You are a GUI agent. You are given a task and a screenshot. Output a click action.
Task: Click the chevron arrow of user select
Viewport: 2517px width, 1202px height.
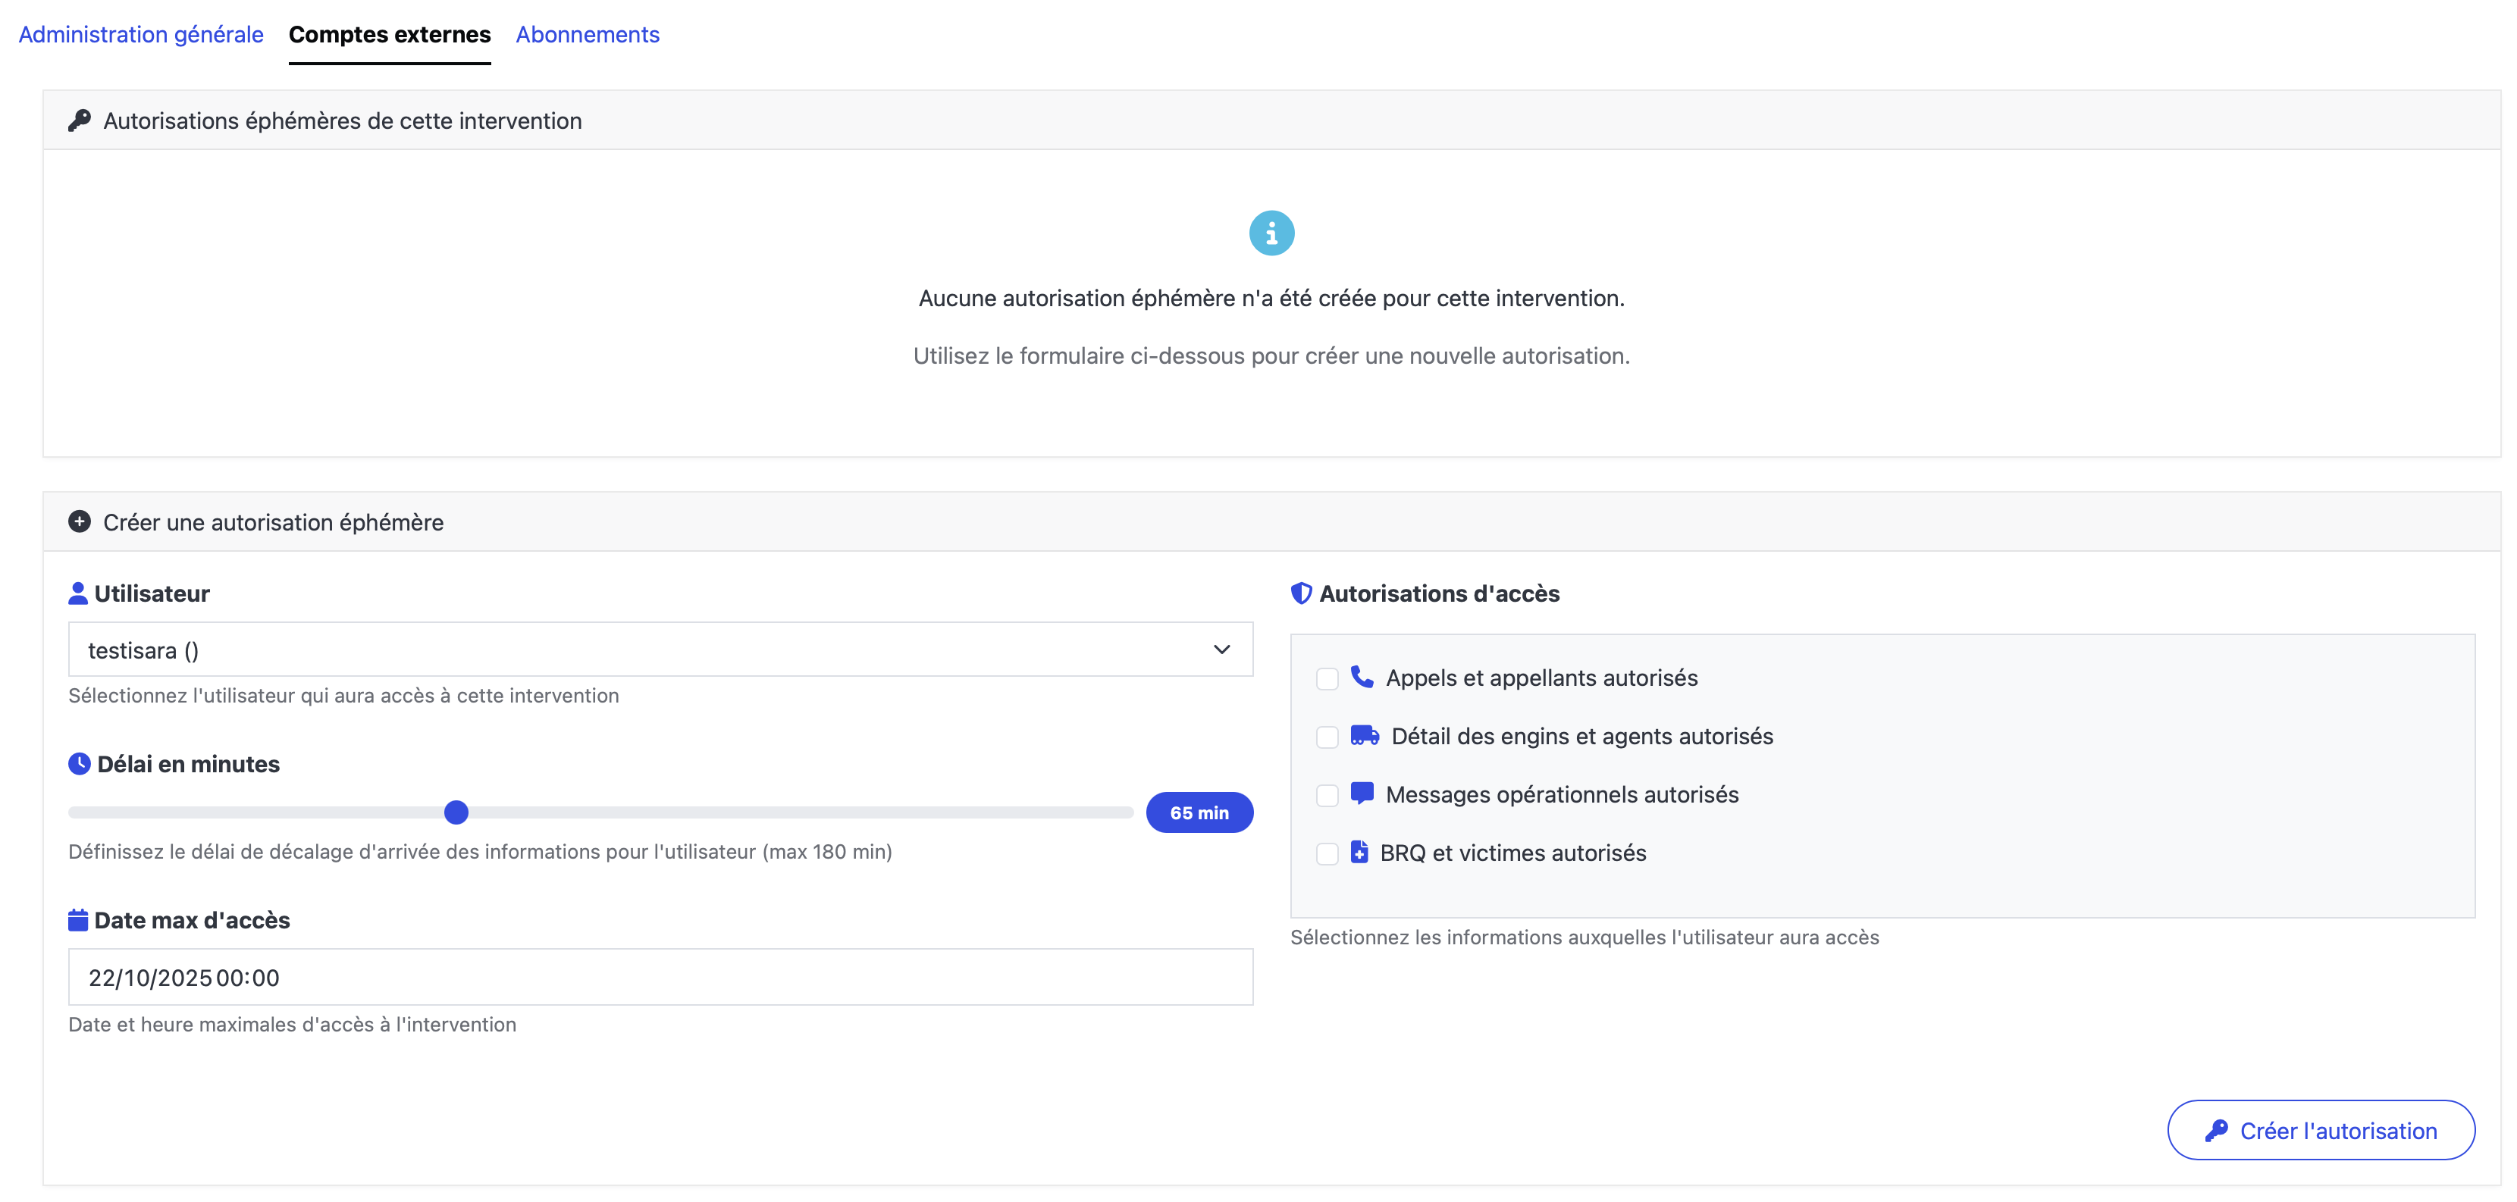1221,650
